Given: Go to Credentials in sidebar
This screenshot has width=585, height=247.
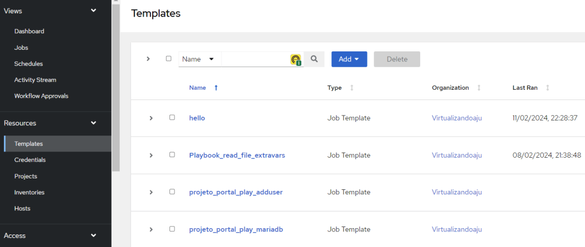Looking at the screenshot, I should [30, 160].
